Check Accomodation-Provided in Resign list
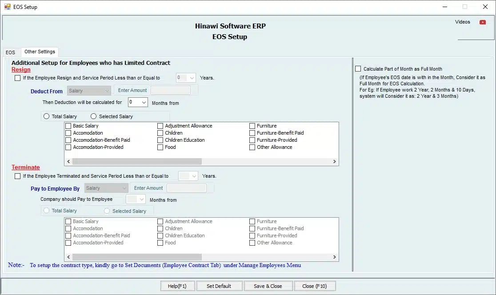The image size is (496, 295). (x=68, y=147)
